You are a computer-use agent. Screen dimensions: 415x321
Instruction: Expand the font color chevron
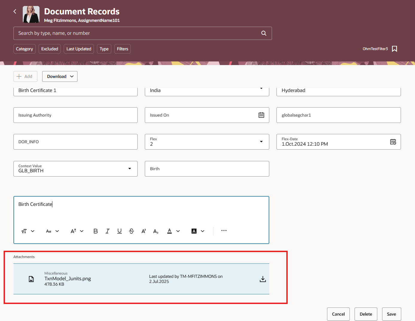(178, 231)
